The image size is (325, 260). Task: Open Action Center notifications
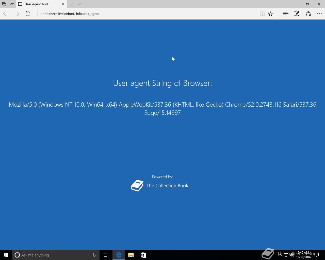tap(317, 255)
